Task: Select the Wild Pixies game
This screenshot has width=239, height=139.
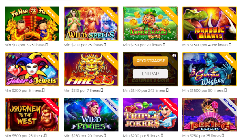Action: 91,115
